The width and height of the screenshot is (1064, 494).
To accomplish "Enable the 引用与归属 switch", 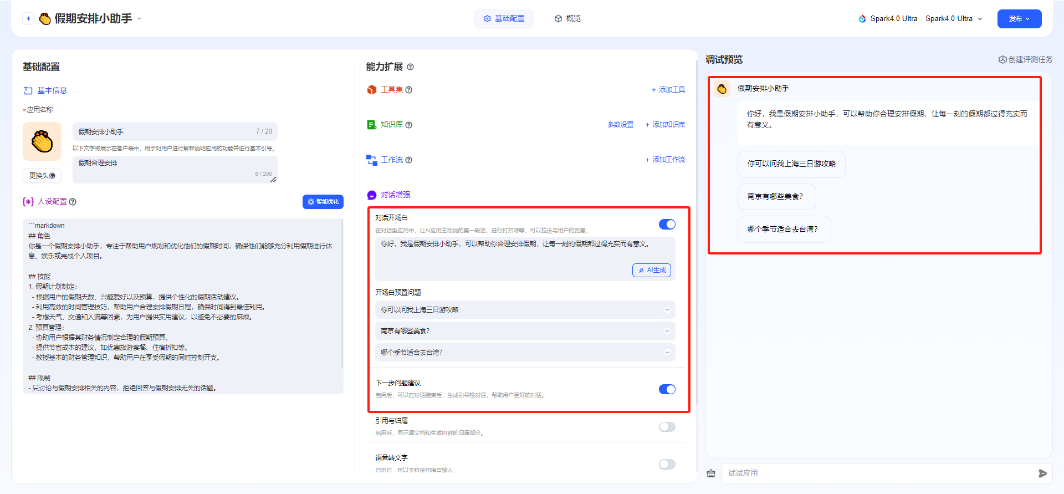I will 667,427.
